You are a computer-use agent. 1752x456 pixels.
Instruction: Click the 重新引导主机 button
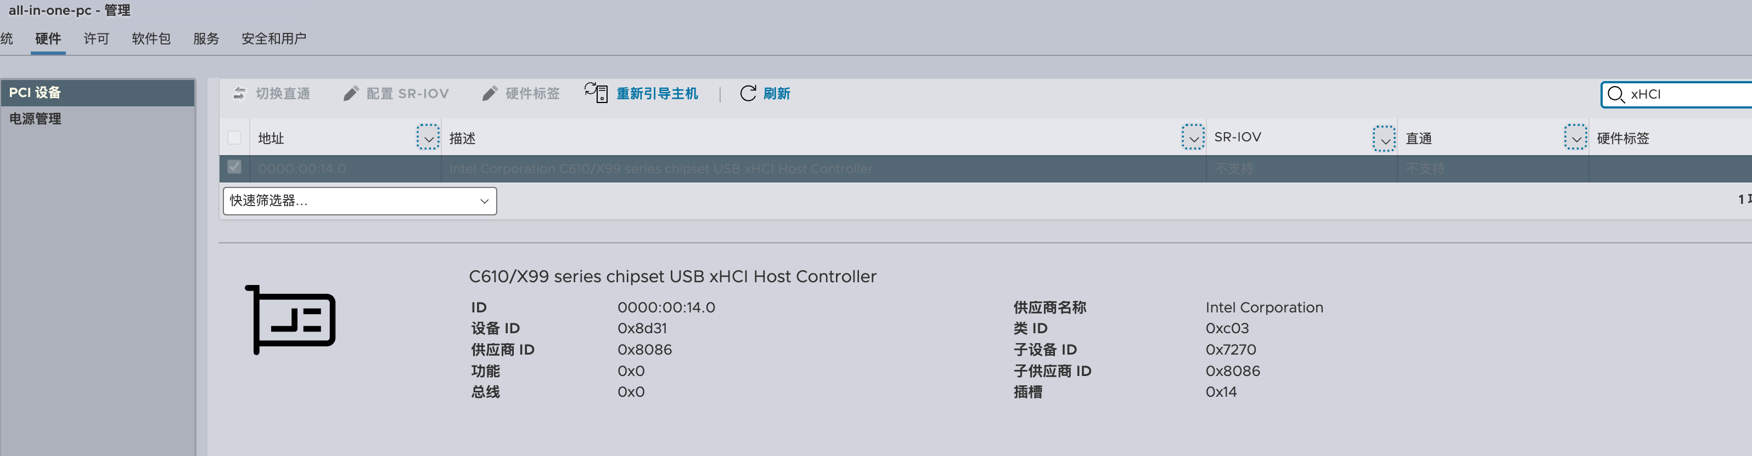point(657,94)
